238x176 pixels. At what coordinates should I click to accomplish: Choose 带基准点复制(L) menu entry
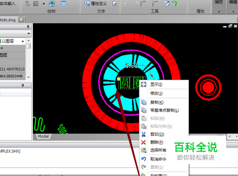click(164, 110)
